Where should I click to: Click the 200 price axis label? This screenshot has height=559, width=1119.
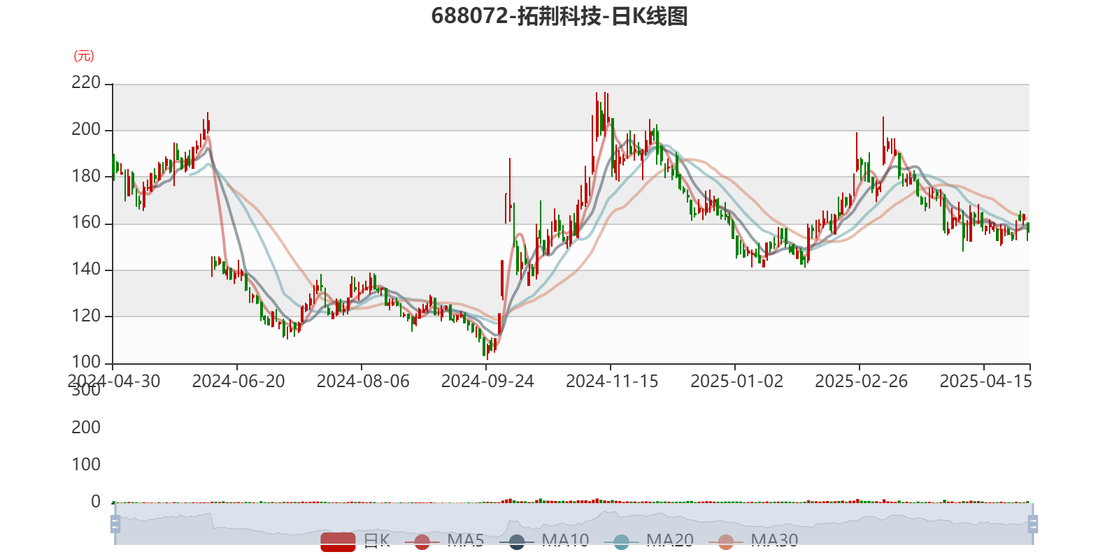(86, 129)
